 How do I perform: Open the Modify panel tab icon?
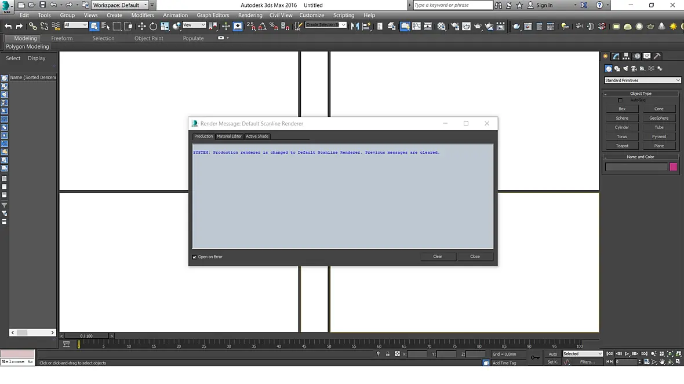[x=616, y=56]
